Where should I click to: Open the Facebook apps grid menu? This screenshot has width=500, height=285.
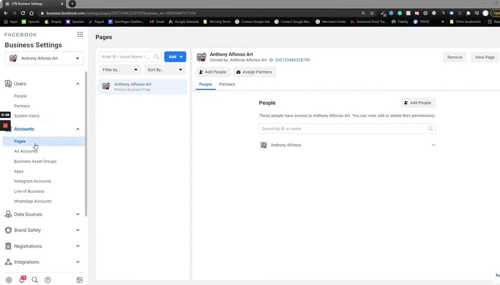pos(80,35)
